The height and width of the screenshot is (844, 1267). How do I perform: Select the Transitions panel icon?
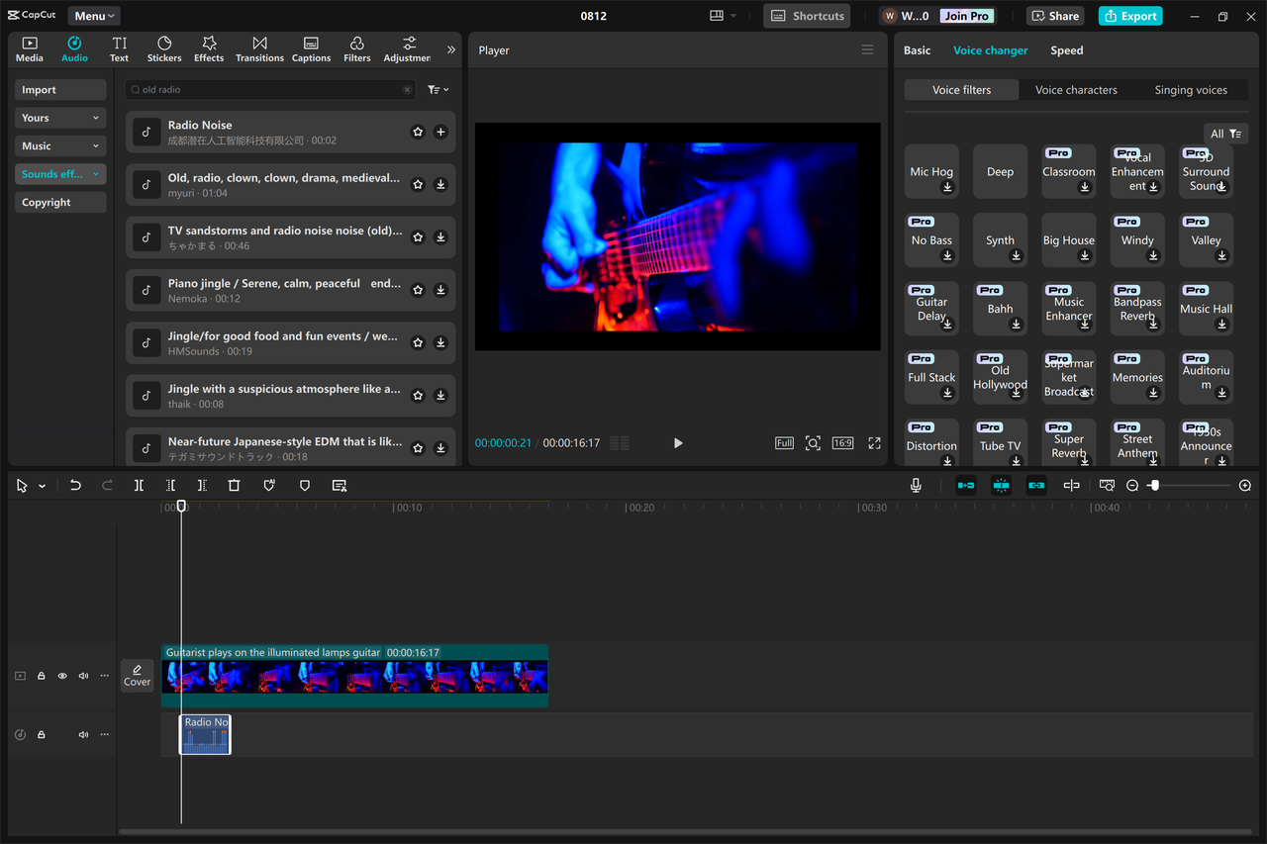[259, 48]
